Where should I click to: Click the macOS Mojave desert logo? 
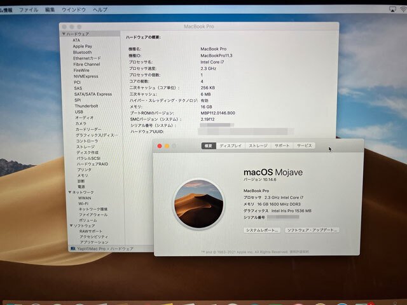[x=199, y=204]
